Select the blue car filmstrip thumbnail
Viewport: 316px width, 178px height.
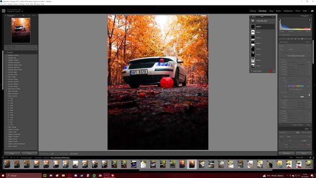click(x=134, y=164)
